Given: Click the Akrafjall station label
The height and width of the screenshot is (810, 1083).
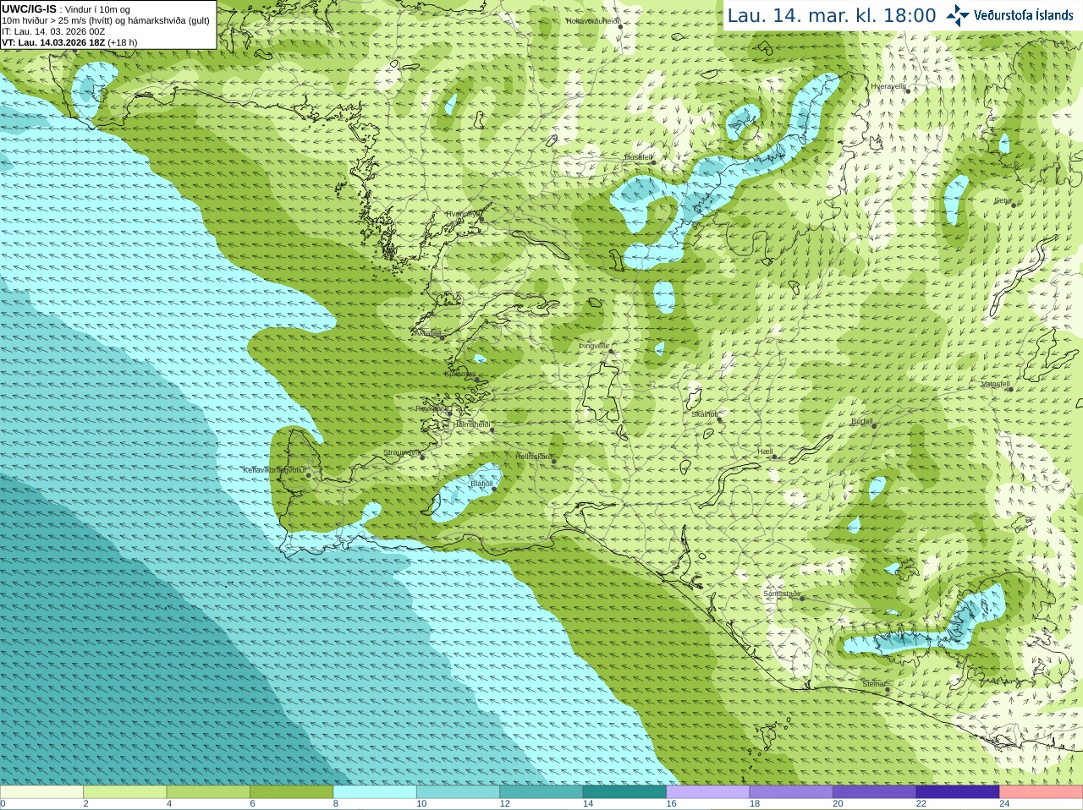Looking at the screenshot, I should tap(426, 333).
